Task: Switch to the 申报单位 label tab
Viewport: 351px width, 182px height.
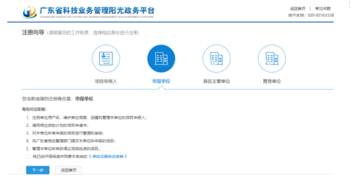Action: [161, 81]
